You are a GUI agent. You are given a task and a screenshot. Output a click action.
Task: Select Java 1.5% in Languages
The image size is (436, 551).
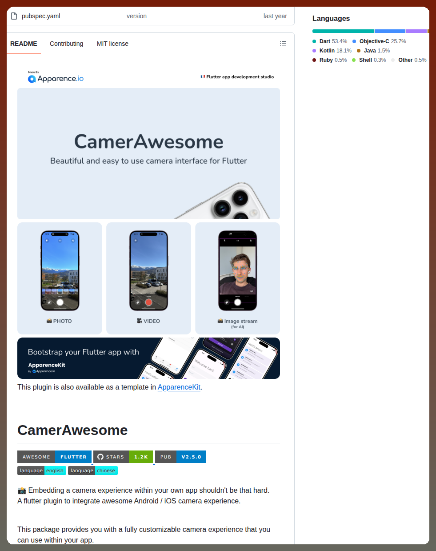(373, 51)
